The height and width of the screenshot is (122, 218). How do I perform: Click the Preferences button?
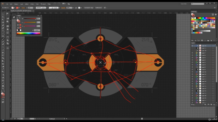98,8
